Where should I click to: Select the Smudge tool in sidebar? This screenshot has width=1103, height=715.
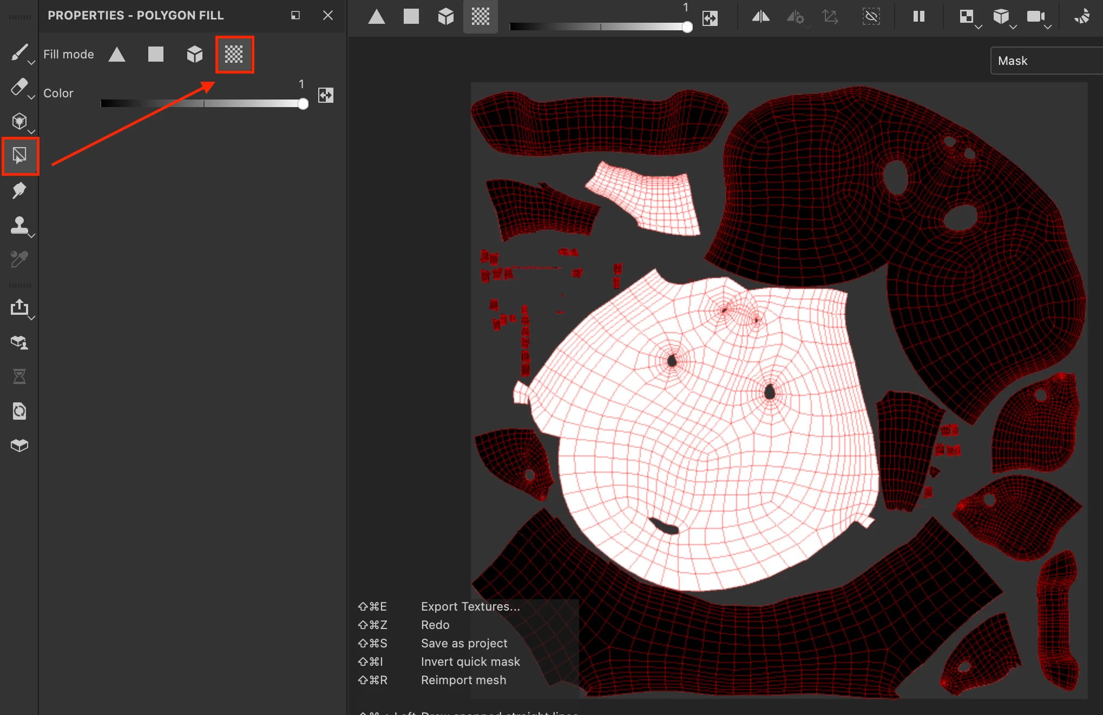click(19, 190)
